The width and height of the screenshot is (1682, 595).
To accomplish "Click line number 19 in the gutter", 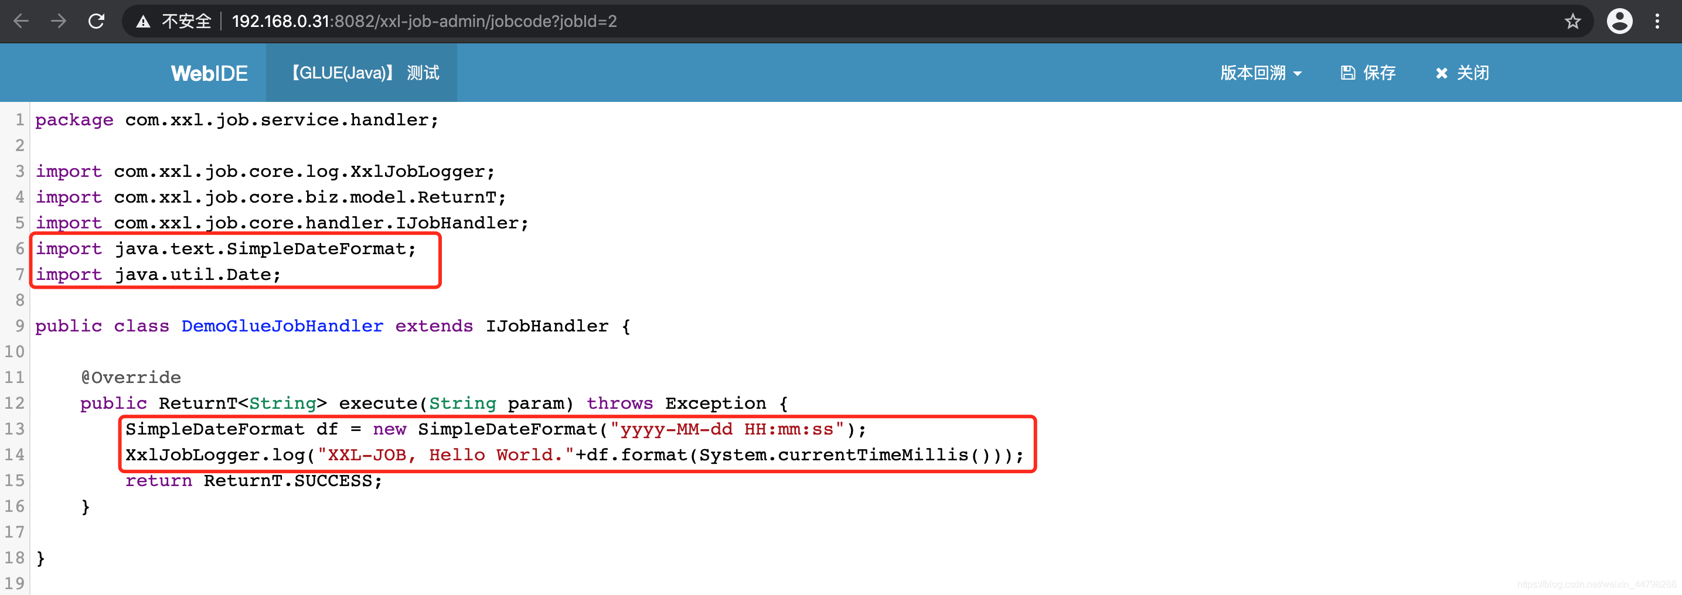I will click(x=15, y=583).
